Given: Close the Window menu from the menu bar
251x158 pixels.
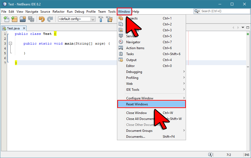Looking at the screenshot, I should (x=124, y=12).
